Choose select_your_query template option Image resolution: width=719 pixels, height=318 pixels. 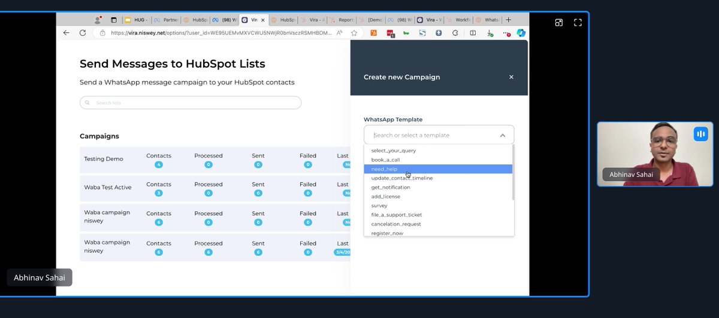[x=438, y=151]
